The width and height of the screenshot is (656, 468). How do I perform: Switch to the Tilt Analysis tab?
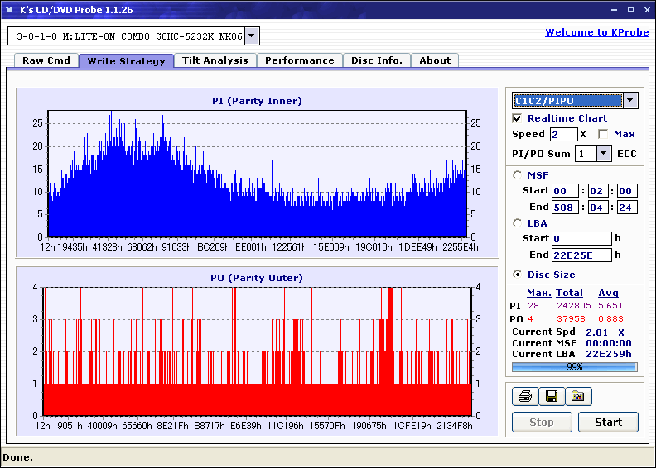[x=215, y=60]
